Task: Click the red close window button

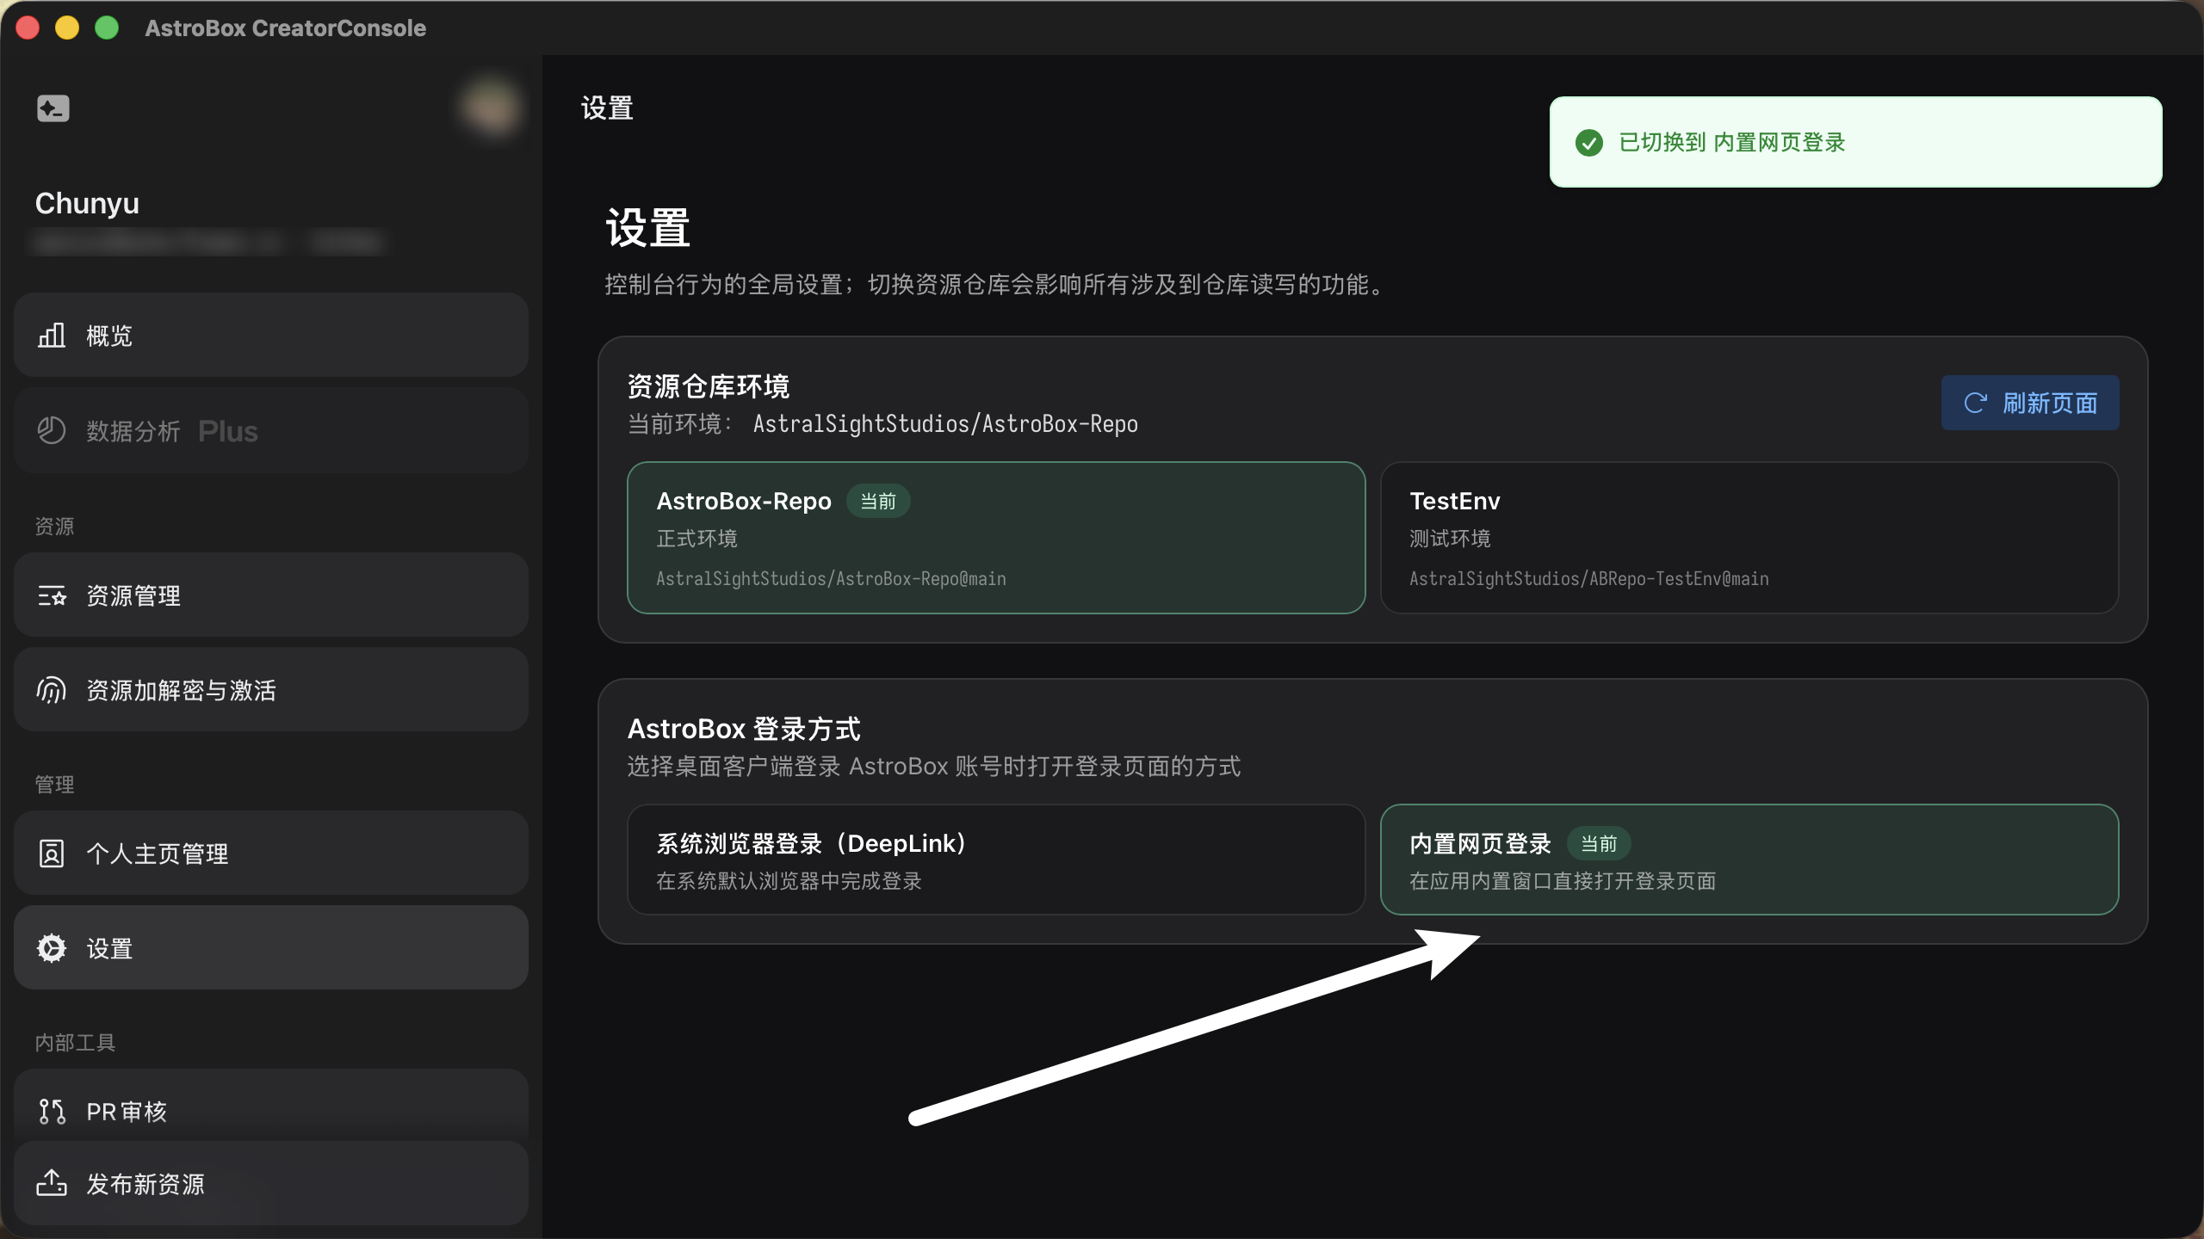Action: [x=28, y=28]
